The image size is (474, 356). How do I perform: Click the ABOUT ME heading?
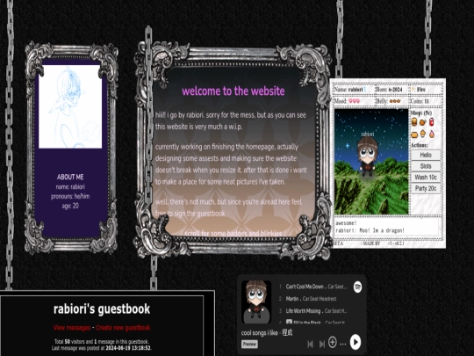(70, 177)
